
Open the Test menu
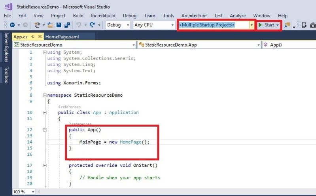[x=218, y=16]
